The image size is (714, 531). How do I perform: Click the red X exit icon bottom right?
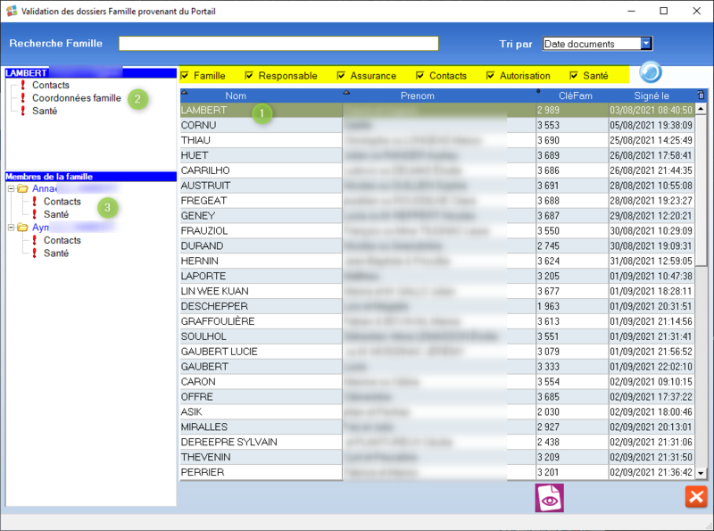pos(696,497)
